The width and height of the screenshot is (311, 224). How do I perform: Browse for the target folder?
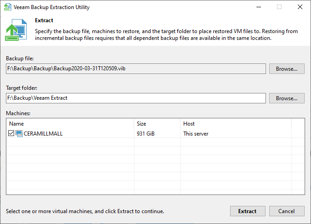[286, 98]
